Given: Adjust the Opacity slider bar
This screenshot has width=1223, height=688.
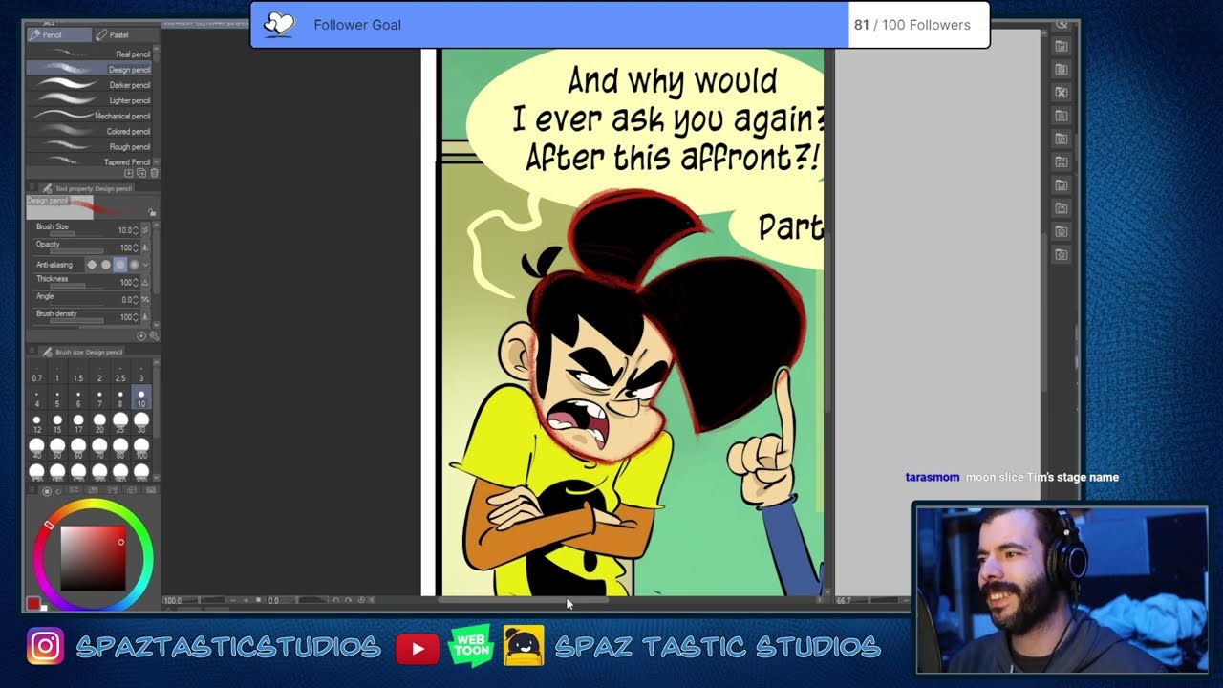Looking at the screenshot, I should click(x=75, y=250).
